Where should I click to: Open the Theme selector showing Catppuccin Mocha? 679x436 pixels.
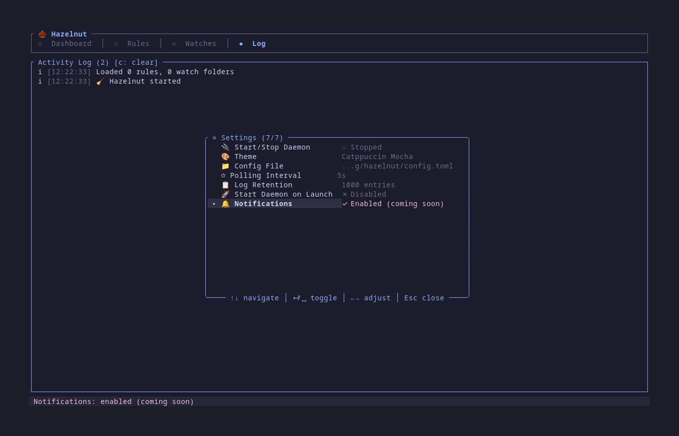[x=377, y=156]
